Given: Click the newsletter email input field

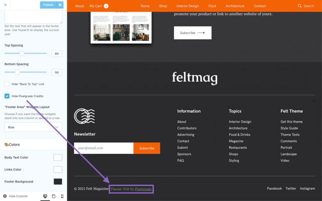Looking at the screenshot, I should 104,148.
